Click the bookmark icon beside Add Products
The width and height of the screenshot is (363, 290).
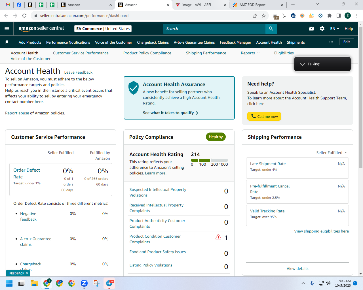[7, 42]
